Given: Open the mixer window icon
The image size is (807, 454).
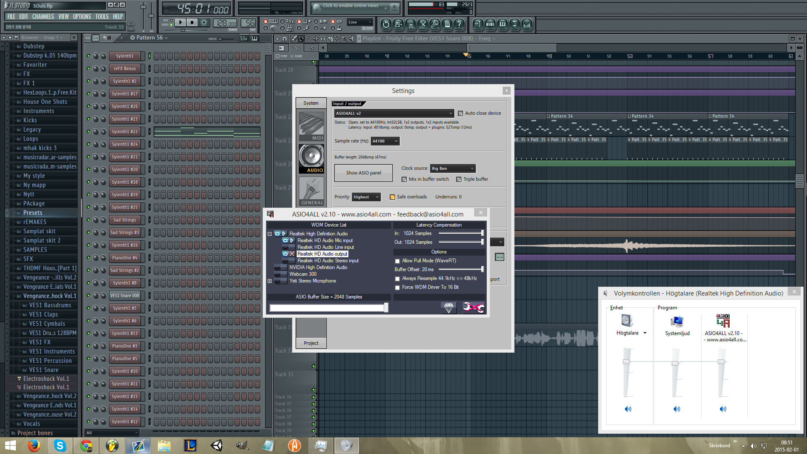Looking at the screenshot, I should tap(527, 24).
